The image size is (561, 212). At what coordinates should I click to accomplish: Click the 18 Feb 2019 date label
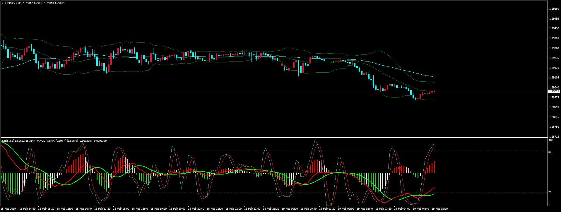[8, 209]
